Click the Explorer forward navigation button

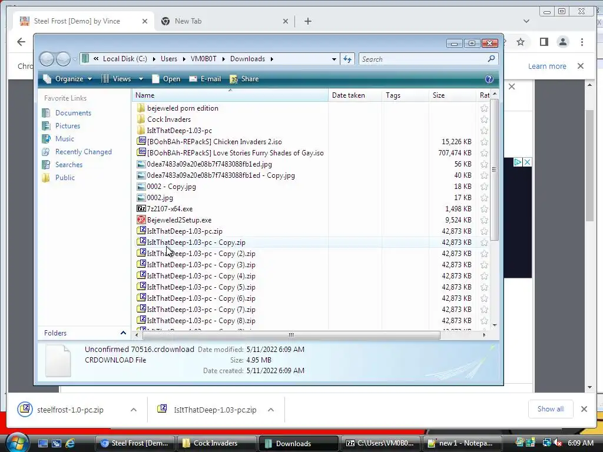click(x=63, y=59)
